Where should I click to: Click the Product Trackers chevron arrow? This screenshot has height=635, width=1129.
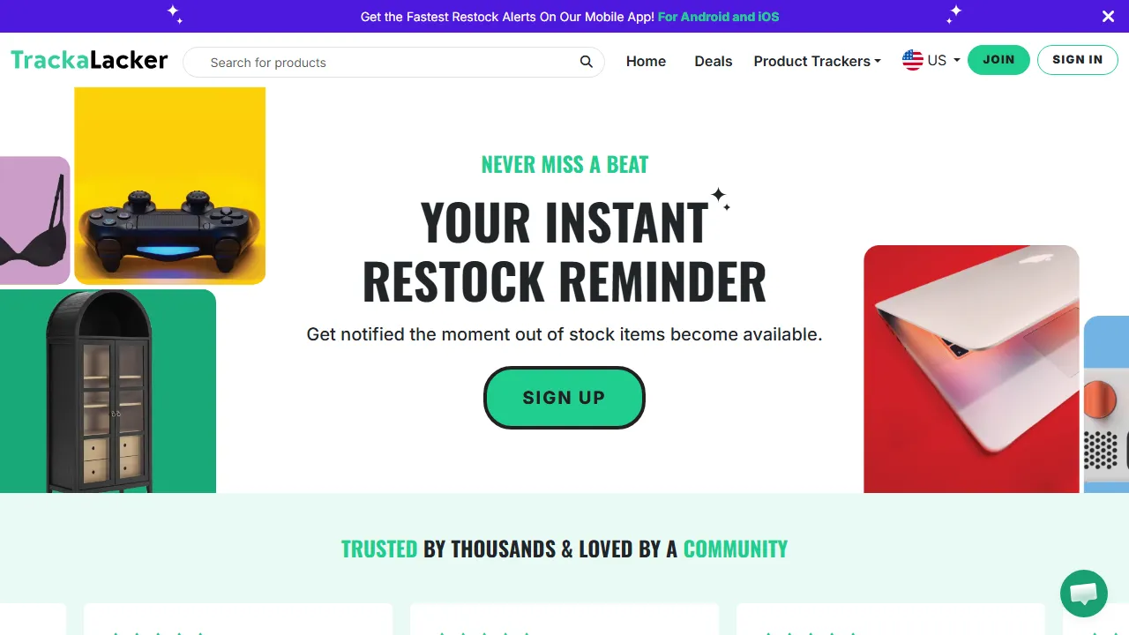point(879,62)
